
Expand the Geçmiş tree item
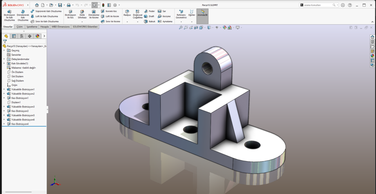[x=4, y=51]
